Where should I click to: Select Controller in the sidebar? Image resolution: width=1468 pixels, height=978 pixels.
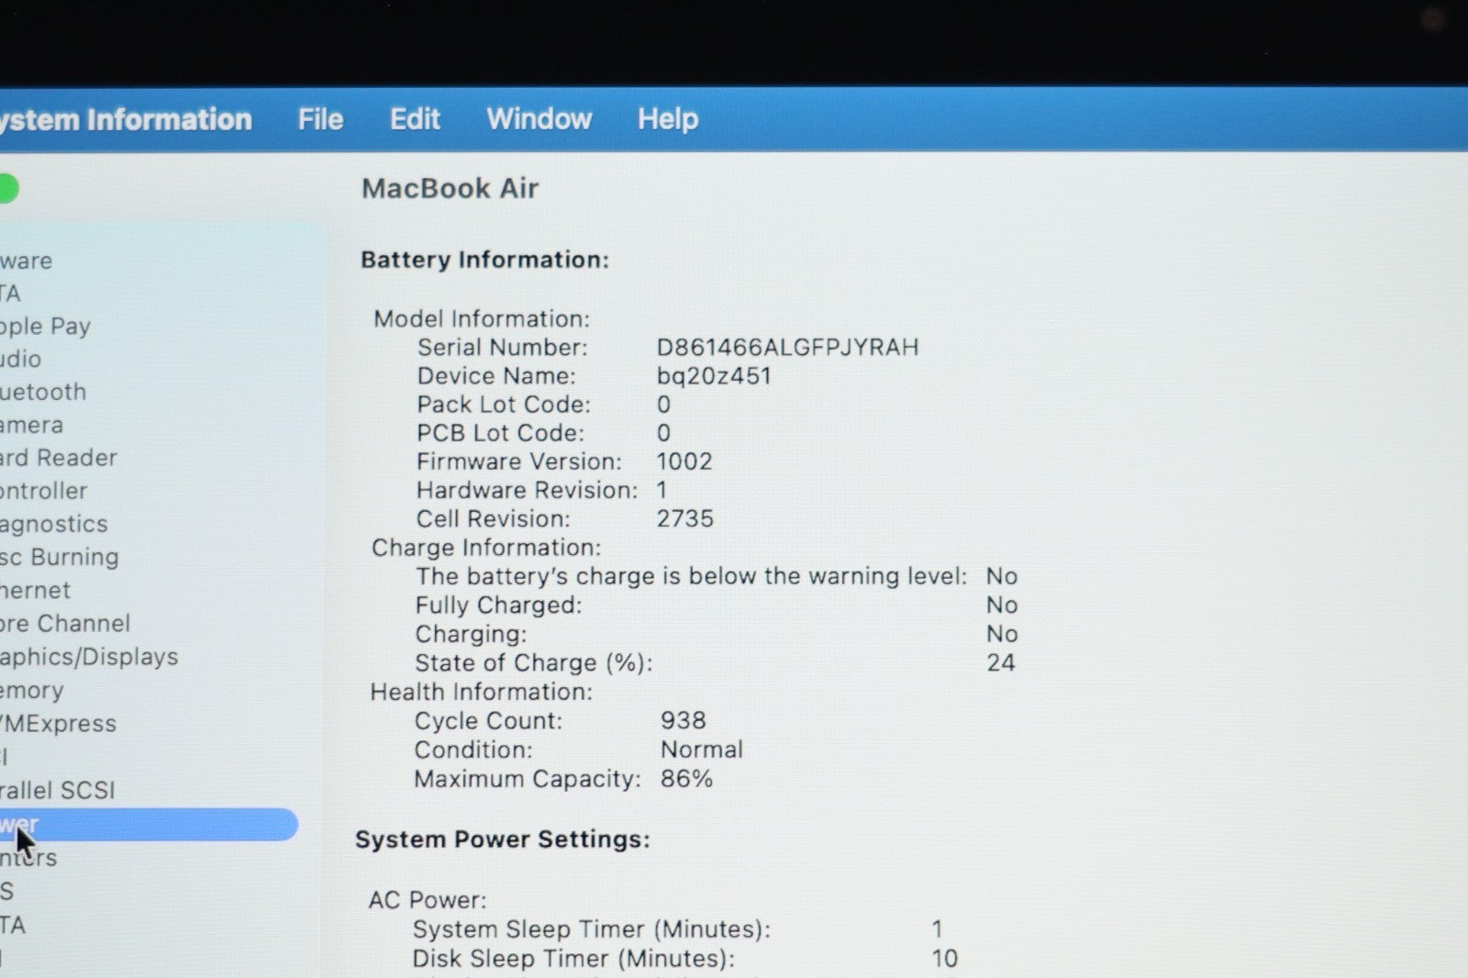point(44,491)
